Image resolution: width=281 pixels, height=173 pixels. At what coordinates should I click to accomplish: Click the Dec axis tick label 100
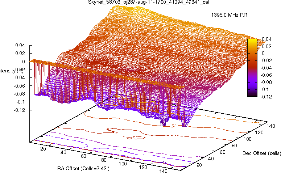[x=248, y=139]
